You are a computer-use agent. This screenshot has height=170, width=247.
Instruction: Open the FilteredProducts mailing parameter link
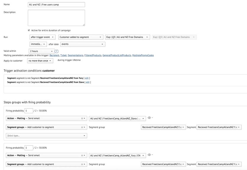[93, 55]
